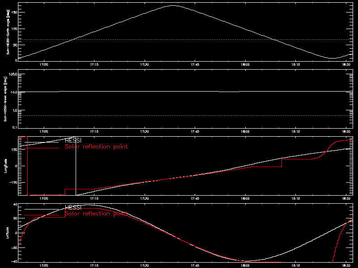358x268 pixels.
Task: Click '-20' tick on Latitude axis
Action: point(14,247)
